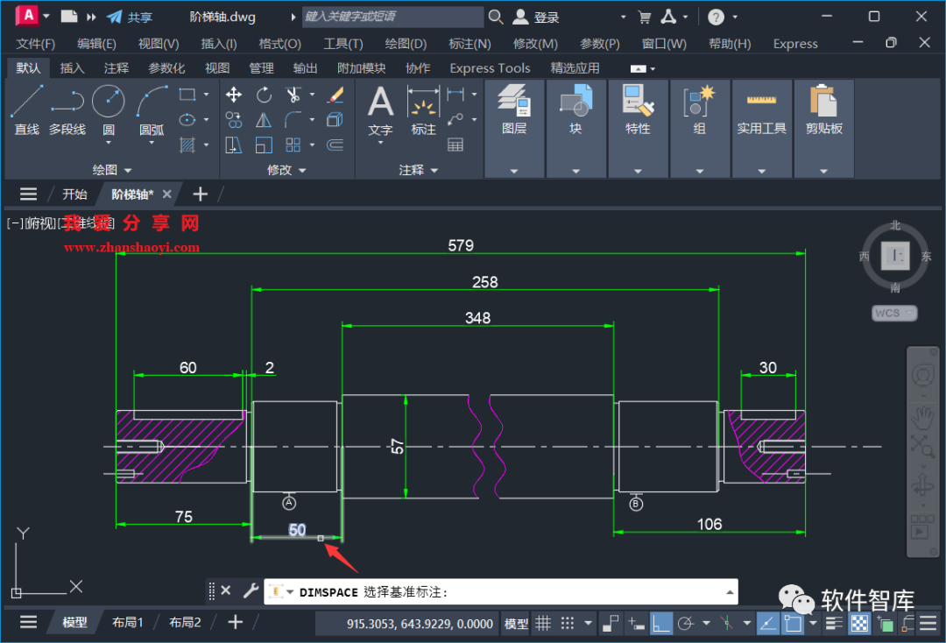The height and width of the screenshot is (643, 946).
Task: Expand the Modify (修改) panel
Action: [x=286, y=170]
